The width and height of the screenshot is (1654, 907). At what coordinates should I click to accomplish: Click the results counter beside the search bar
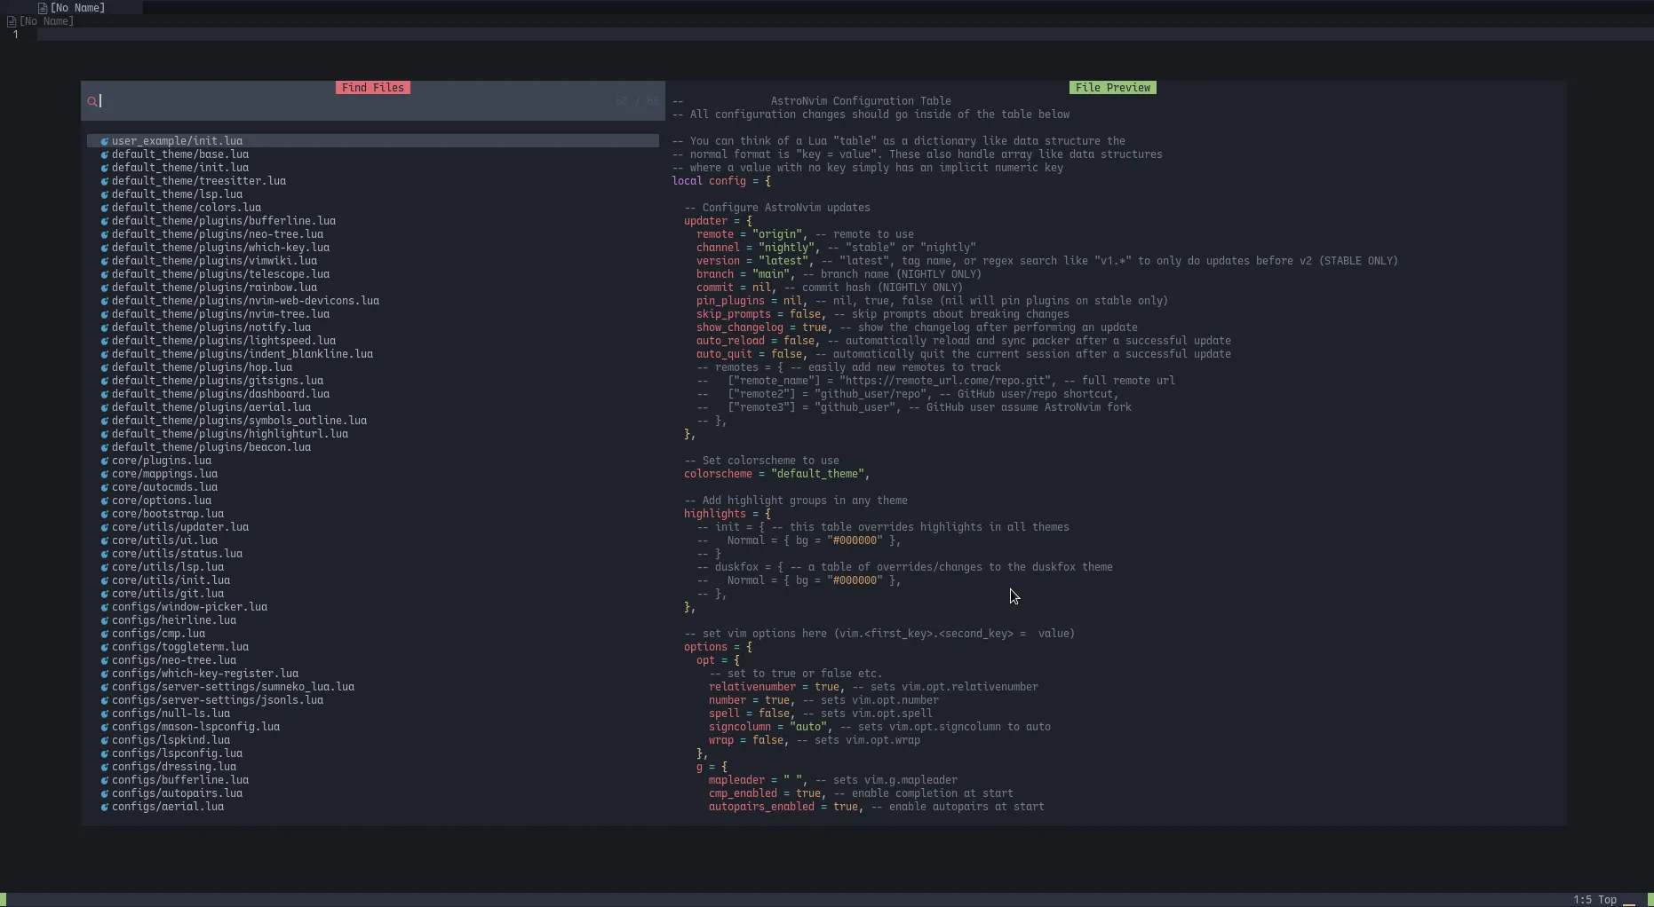(636, 100)
